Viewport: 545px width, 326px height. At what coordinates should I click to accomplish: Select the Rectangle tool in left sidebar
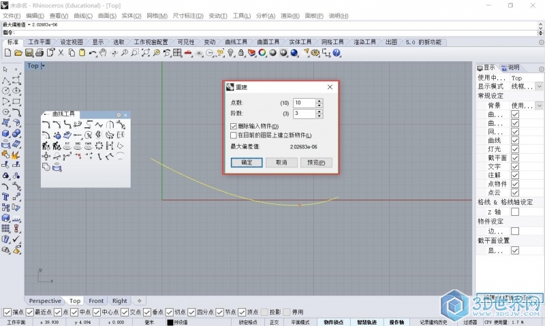(x=16, y=101)
